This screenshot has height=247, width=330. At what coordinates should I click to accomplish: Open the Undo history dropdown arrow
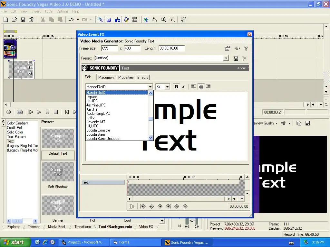click(x=78, y=20)
